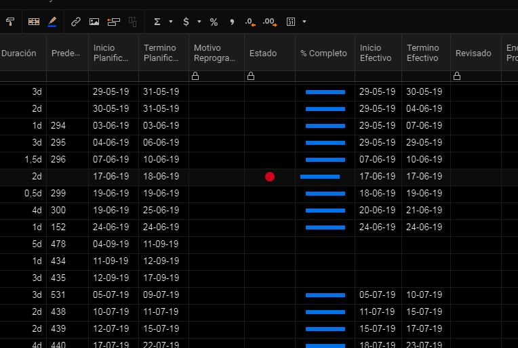Select predecessor cell '478'
Image resolution: width=518 pixels, height=348 pixels.
pyautogui.click(x=67, y=244)
